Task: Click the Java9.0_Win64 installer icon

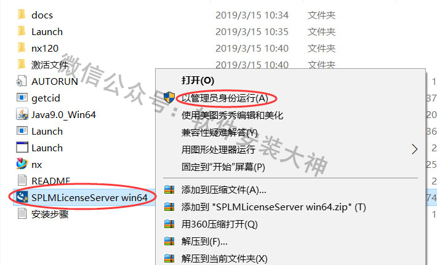Action: (22, 114)
